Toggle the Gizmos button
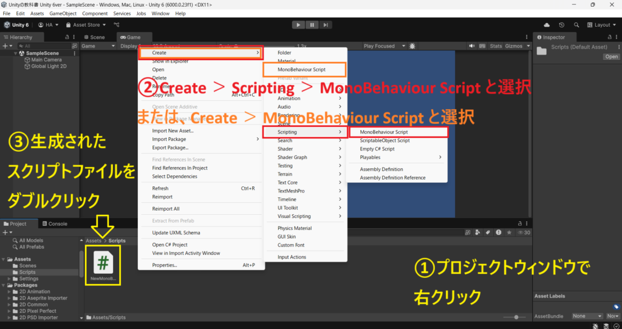The image size is (622, 329). tap(514, 46)
